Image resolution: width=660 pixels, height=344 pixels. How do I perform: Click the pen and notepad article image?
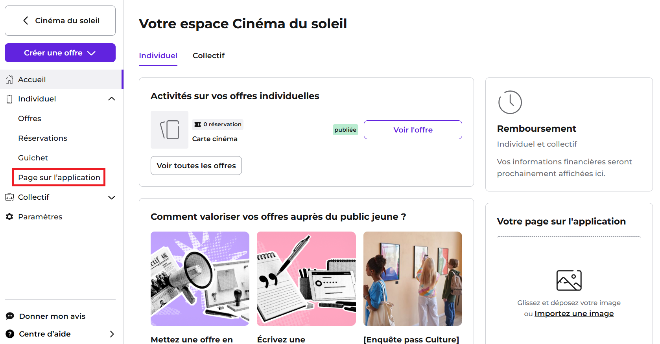[x=306, y=279]
